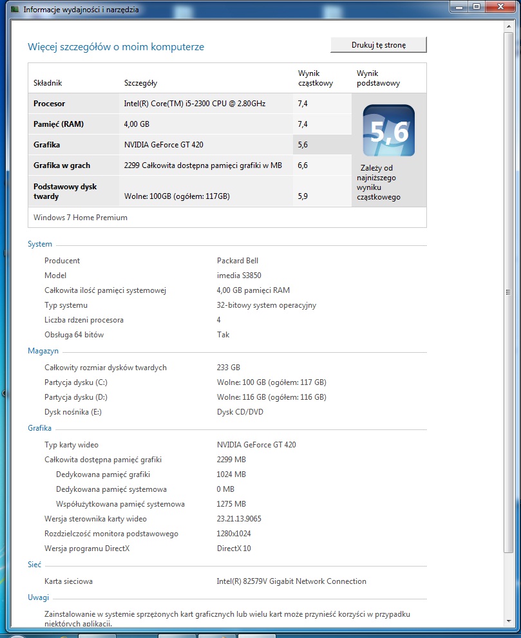The width and height of the screenshot is (521, 638).
Task: Click 'Partycja dysku (C:)' label
Action: (x=76, y=382)
